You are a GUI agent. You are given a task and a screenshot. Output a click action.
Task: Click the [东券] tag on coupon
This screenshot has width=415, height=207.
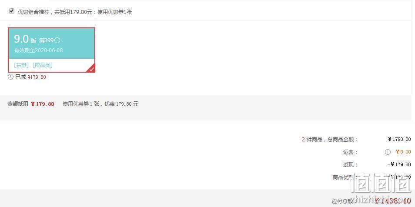pos(21,65)
